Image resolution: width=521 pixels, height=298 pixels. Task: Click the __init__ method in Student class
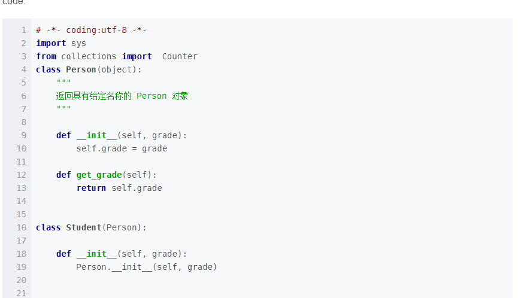click(96, 254)
